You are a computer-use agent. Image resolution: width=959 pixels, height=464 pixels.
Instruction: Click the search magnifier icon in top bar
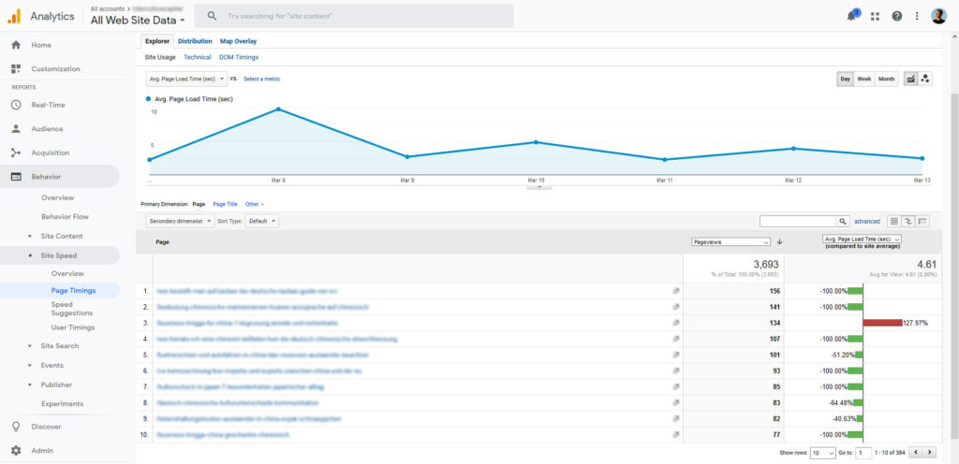click(212, 16)
